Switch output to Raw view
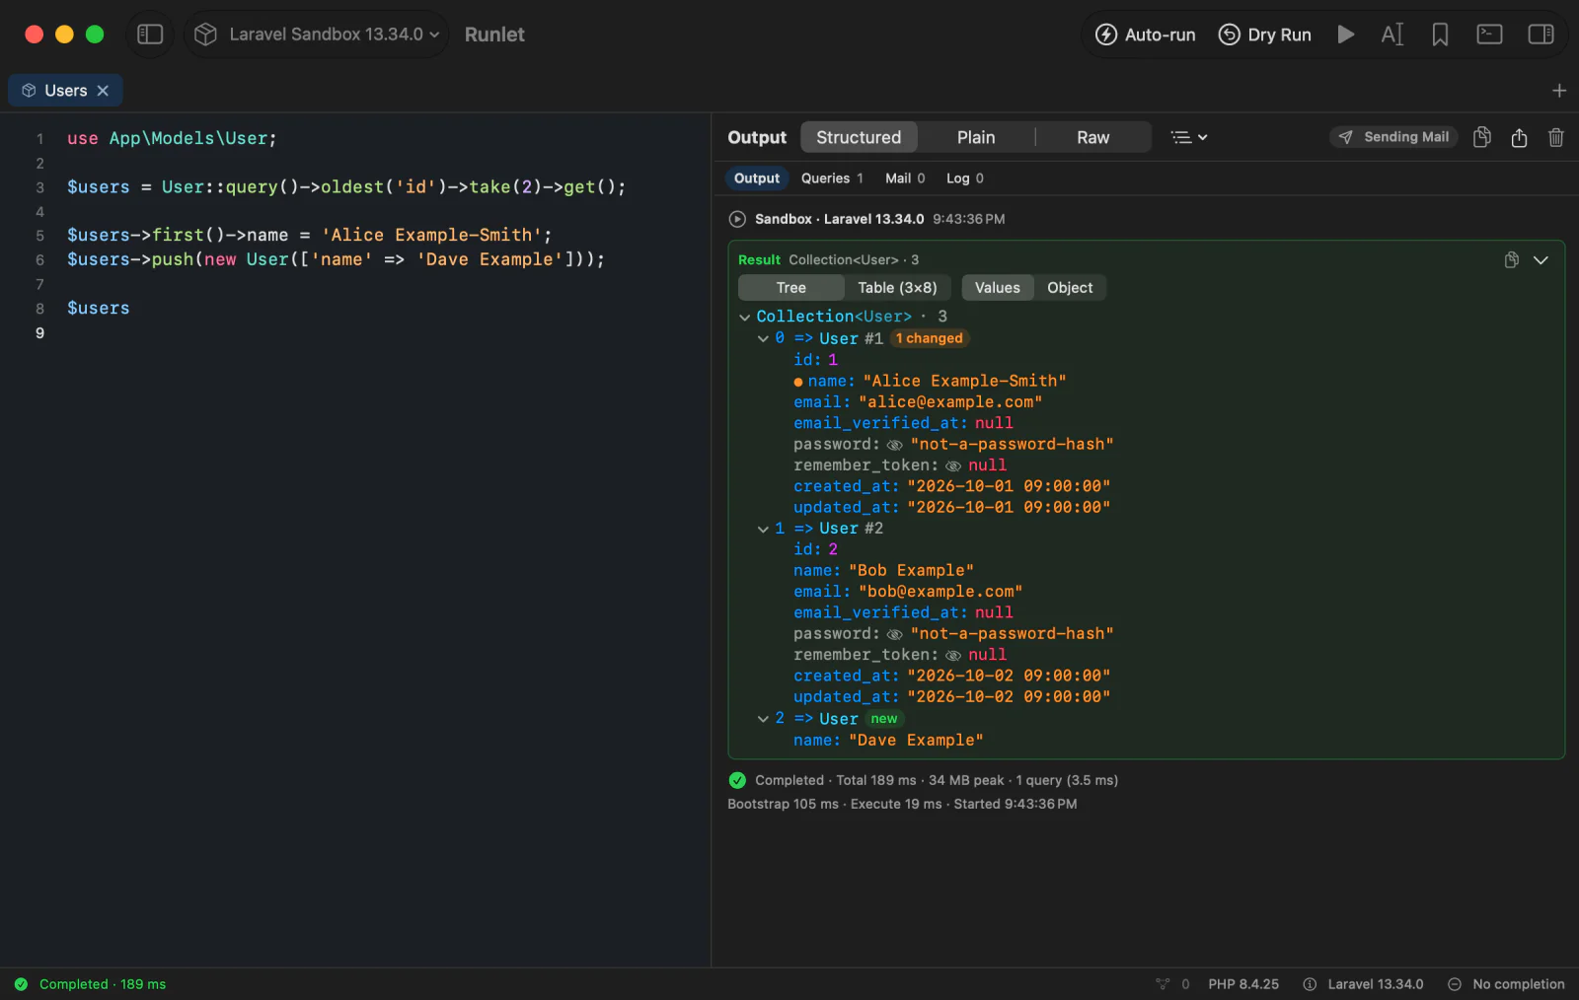 [x=1092, y=137]
